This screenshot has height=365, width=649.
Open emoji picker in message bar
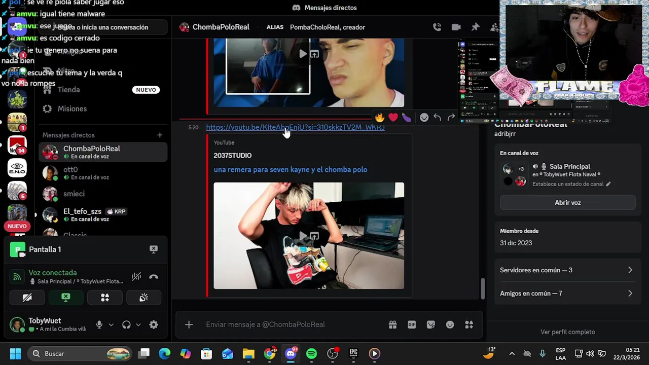point(450,324)
